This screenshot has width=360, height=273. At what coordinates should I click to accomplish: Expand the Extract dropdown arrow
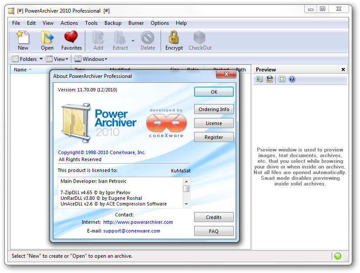pyautogui.click(x=133, y=41)
